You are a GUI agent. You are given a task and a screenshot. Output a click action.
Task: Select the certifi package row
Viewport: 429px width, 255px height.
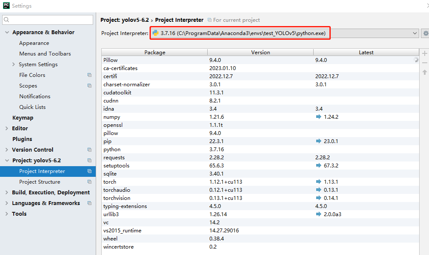pyautogui.click(x=260, y=76)
